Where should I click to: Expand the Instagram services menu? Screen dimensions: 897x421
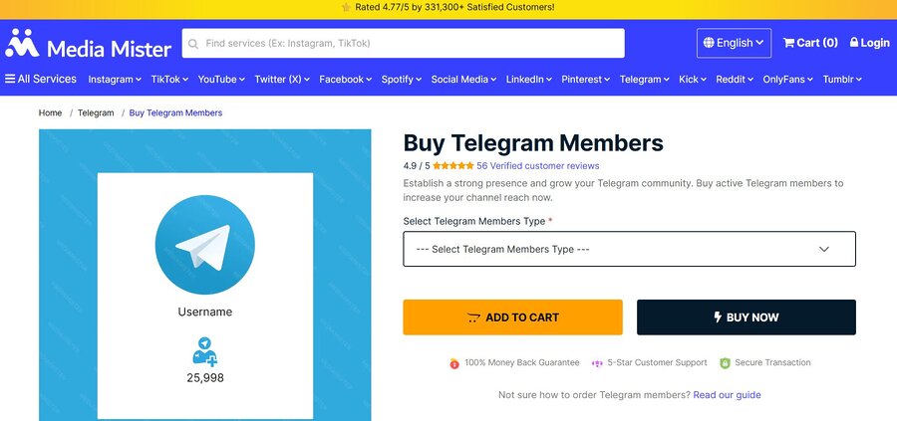[115, 80]
